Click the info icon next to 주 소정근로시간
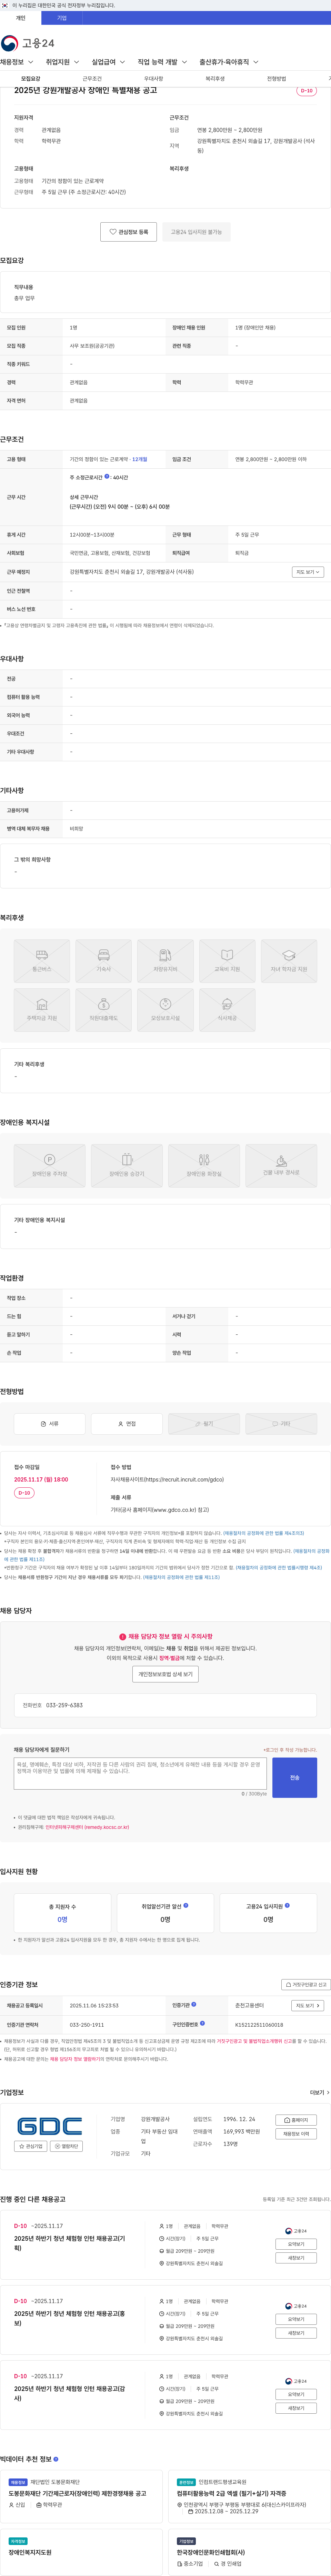The image size is (331, 2576). [x=107, y=477]
